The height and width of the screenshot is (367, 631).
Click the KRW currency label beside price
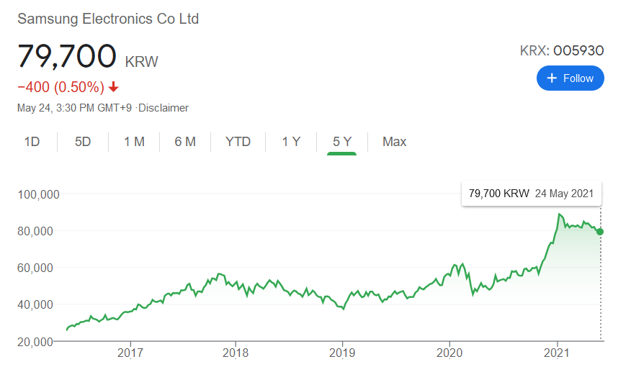point(142,62)
